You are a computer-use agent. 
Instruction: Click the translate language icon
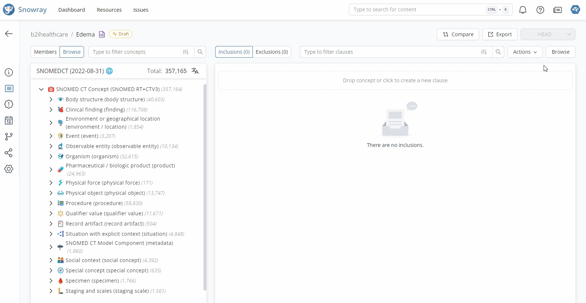pyautogui.click(x=195, y=71)
